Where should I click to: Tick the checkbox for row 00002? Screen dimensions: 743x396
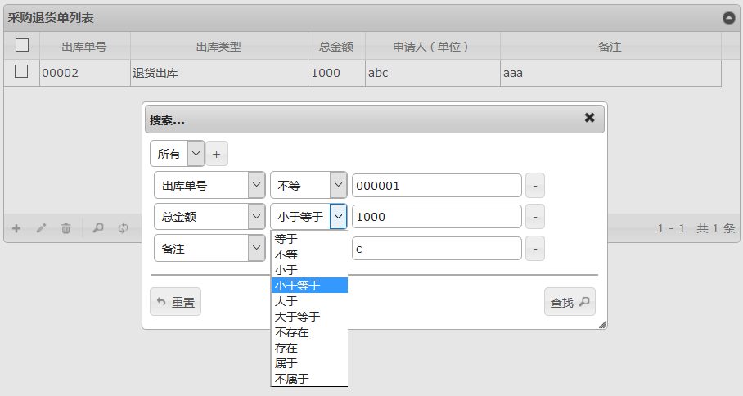pos(21,71)
